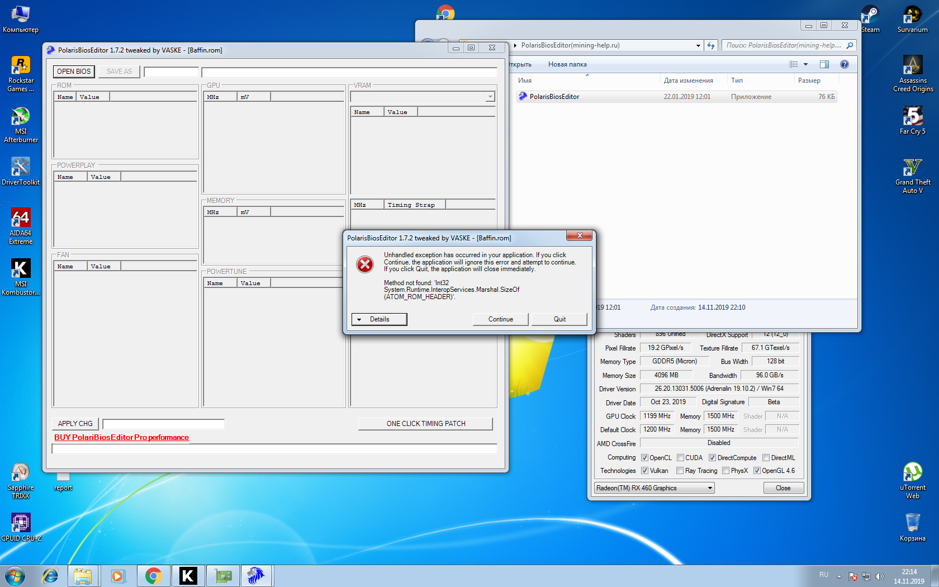Switch to PolarisBiosEditor taskbar button
Screen dimensions: 939x587
257,576
